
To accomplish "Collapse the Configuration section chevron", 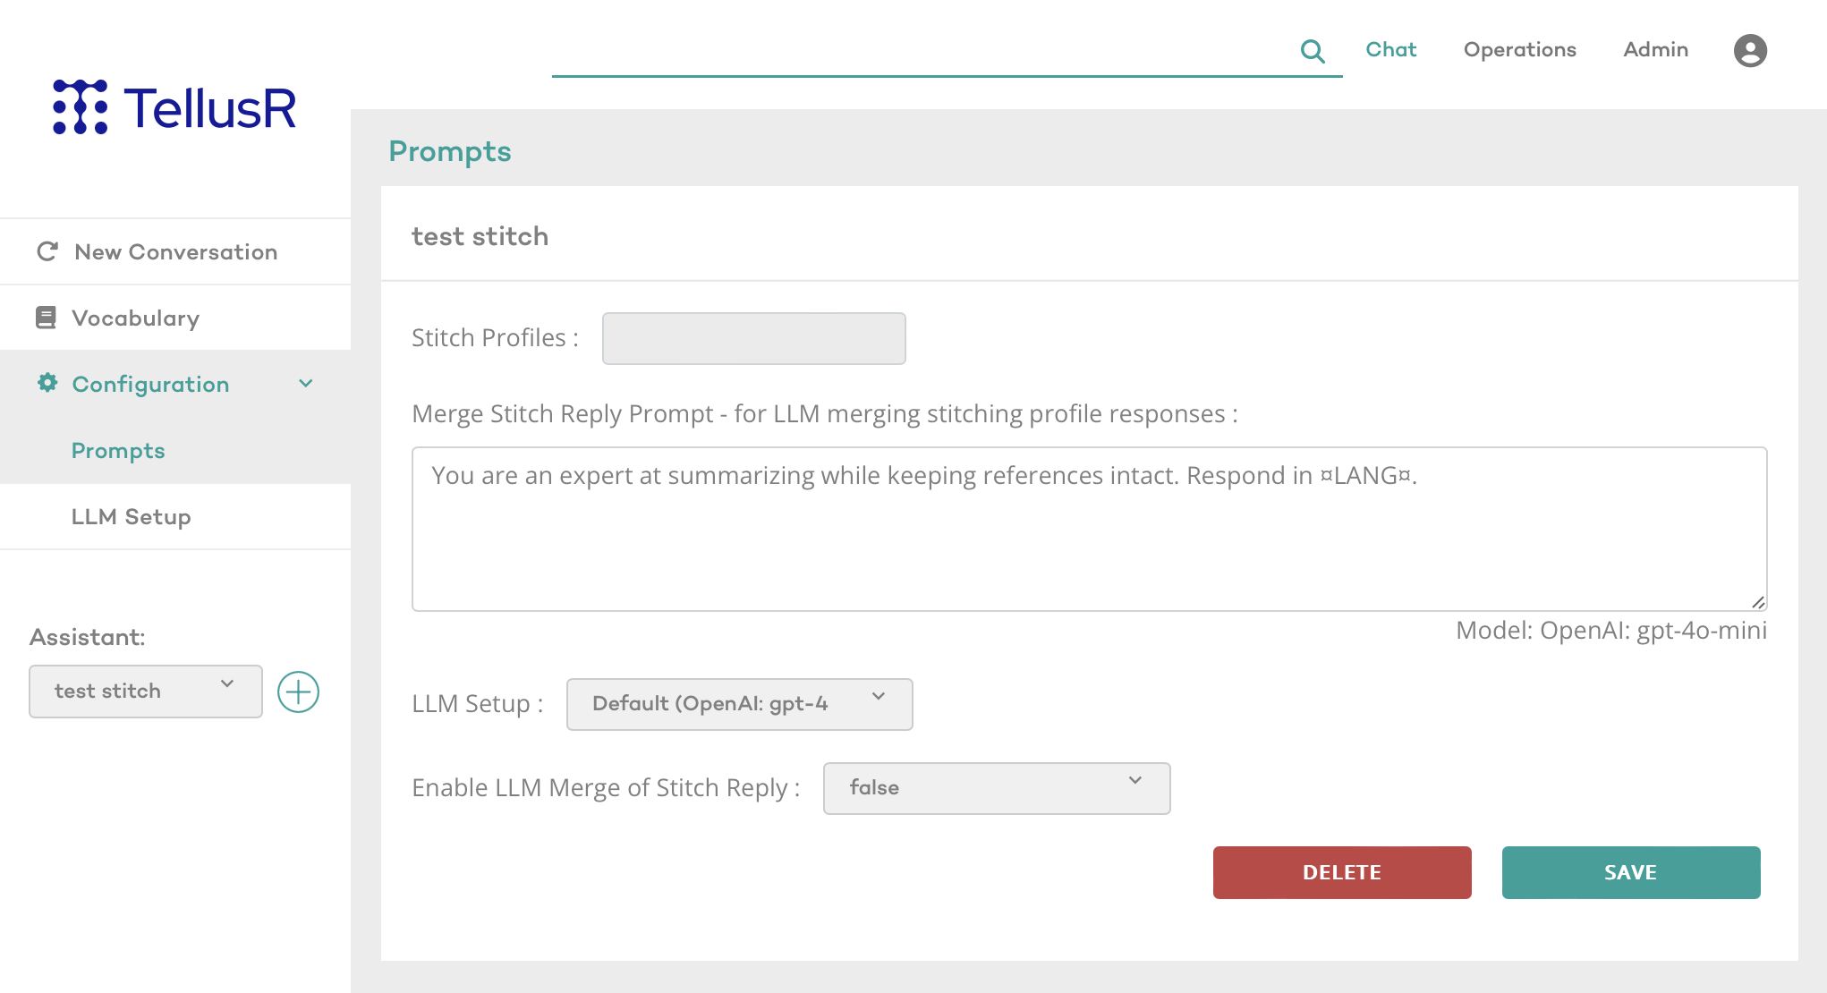I will (305, 384).
